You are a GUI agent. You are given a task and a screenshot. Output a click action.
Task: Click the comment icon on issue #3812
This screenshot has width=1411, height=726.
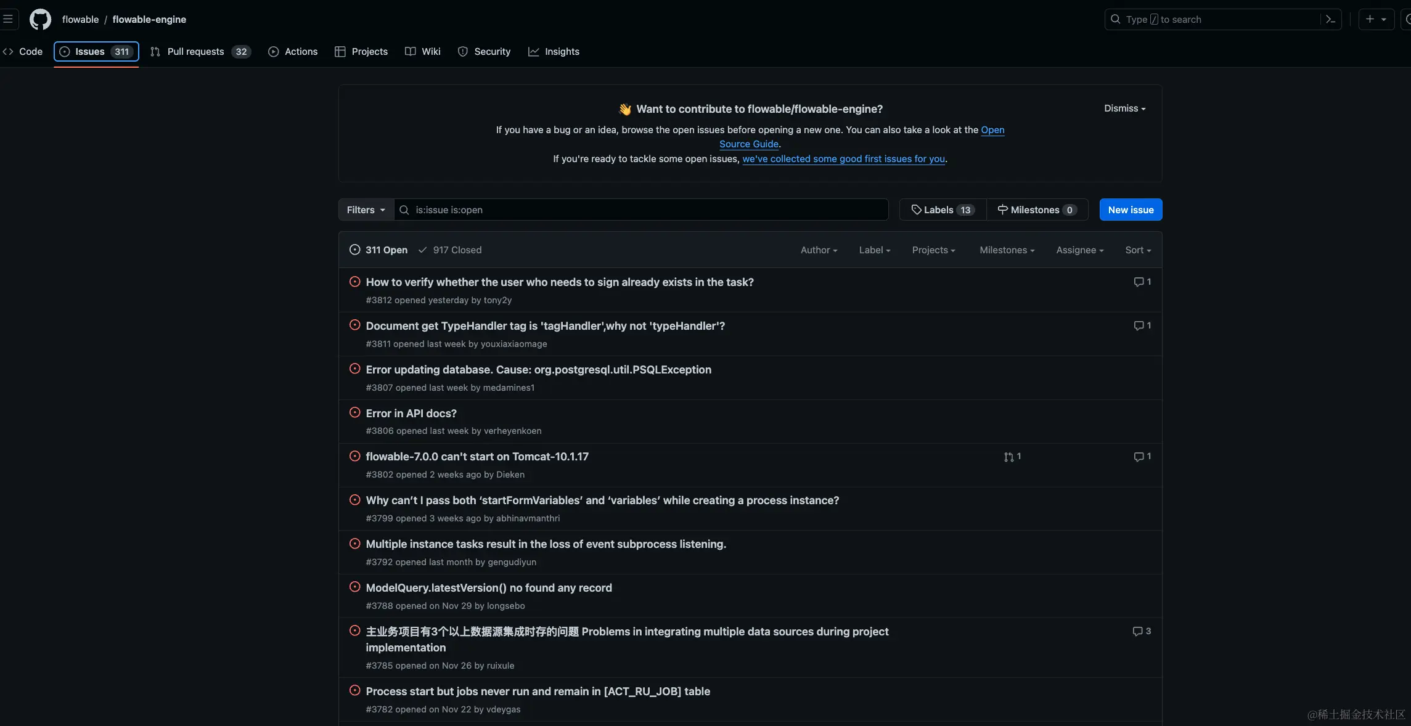(1139, 282)
